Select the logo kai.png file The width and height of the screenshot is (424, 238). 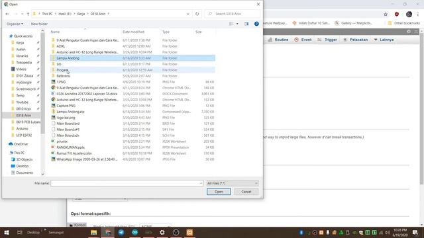coord(132,118)
